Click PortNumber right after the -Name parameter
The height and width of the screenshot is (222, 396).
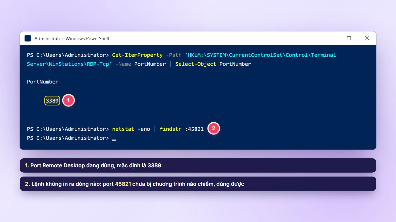150,64
